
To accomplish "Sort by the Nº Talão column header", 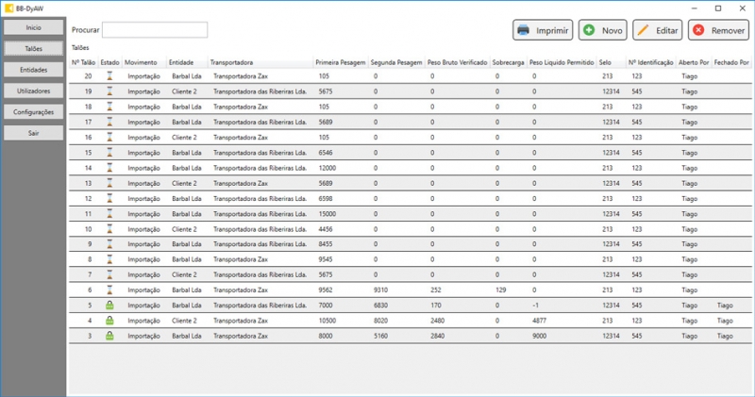I will point(83,61).
